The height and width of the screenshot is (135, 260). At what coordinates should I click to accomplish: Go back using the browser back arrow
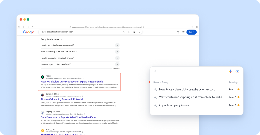click(24, 27)
